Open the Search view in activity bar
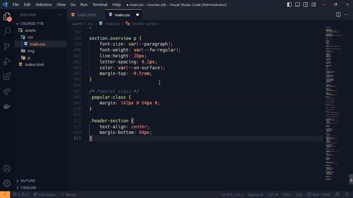This screenshot has height=198, width=353. coord(7,31)
